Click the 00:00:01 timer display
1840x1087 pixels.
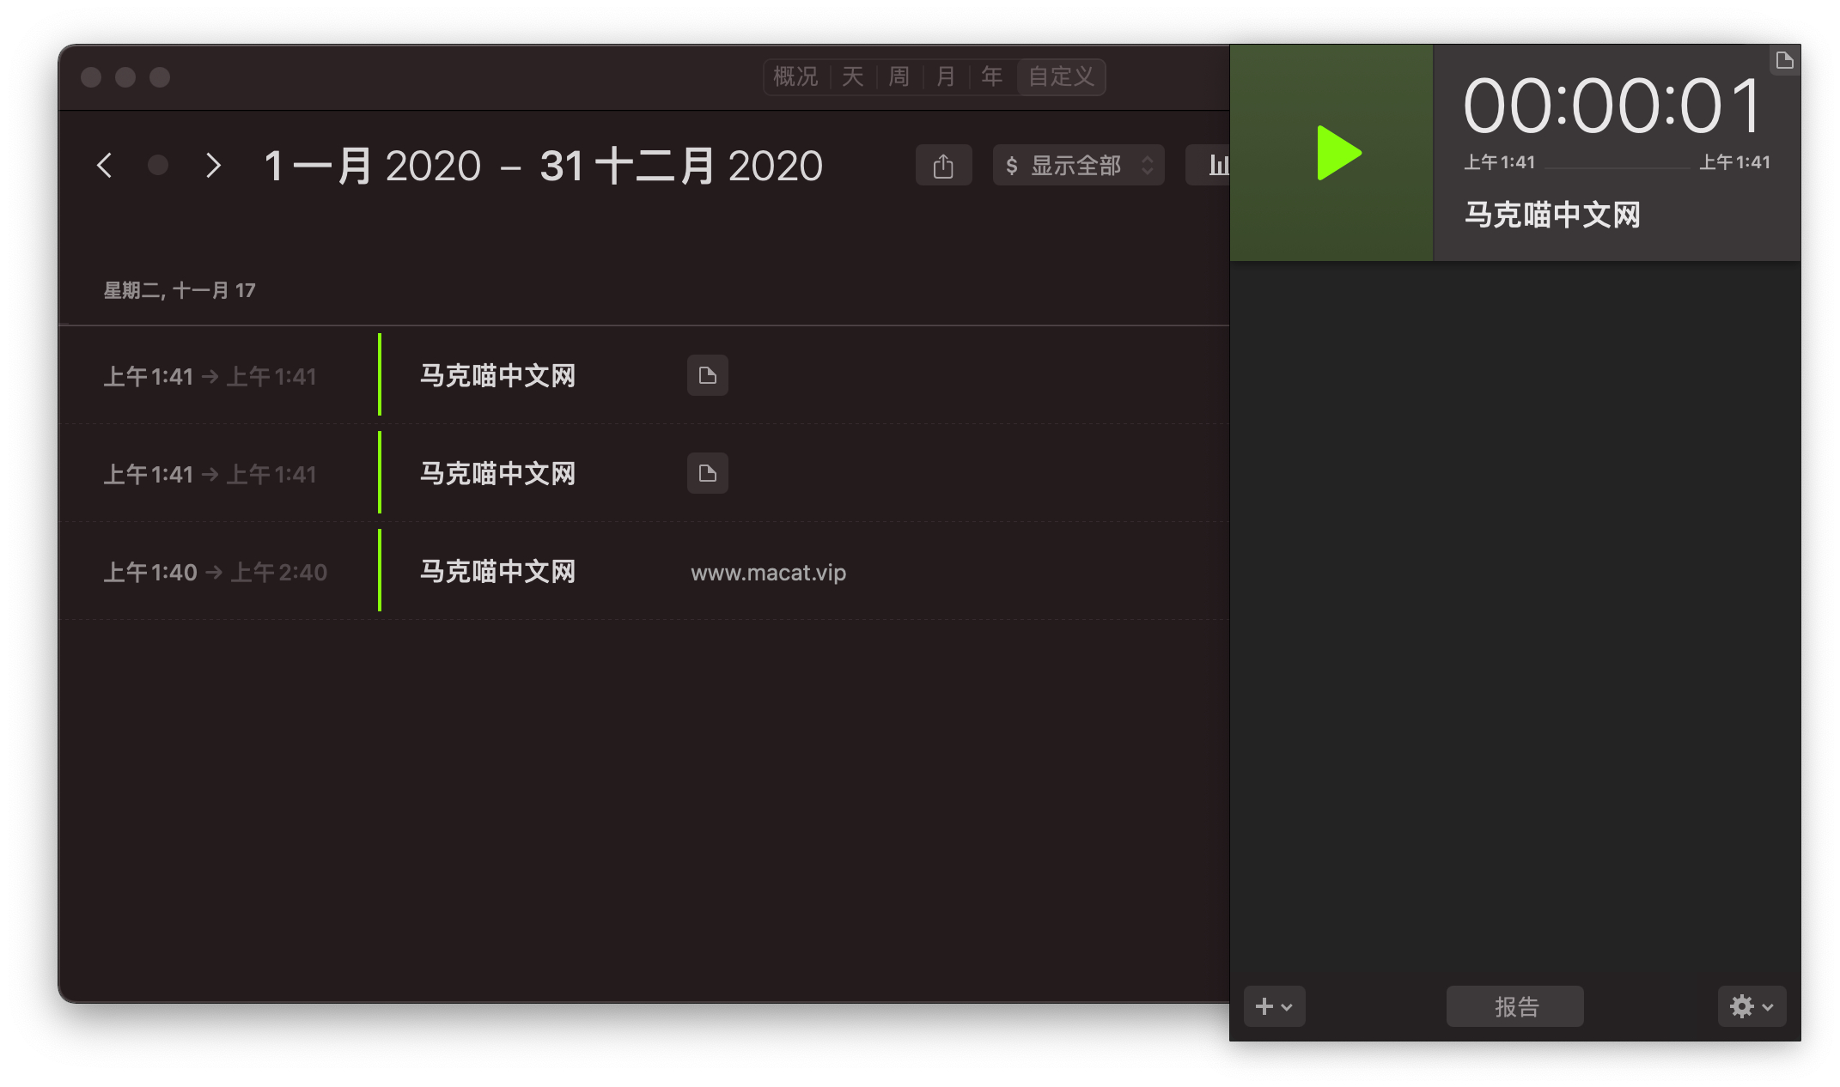1613,106
